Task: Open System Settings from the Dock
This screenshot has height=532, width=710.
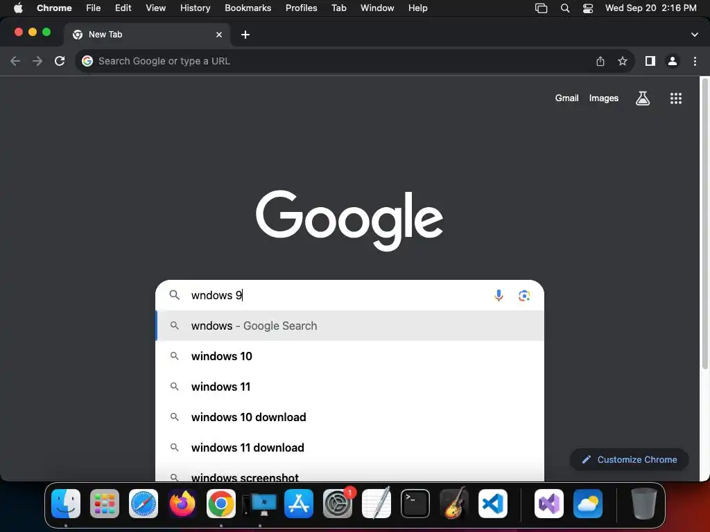Action: pyautogui.click(x=338, y=504)
